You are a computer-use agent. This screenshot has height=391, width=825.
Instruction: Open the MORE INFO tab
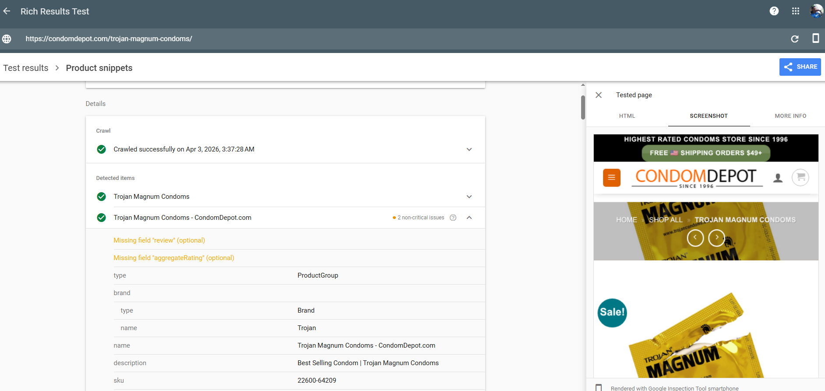[790, 116]
